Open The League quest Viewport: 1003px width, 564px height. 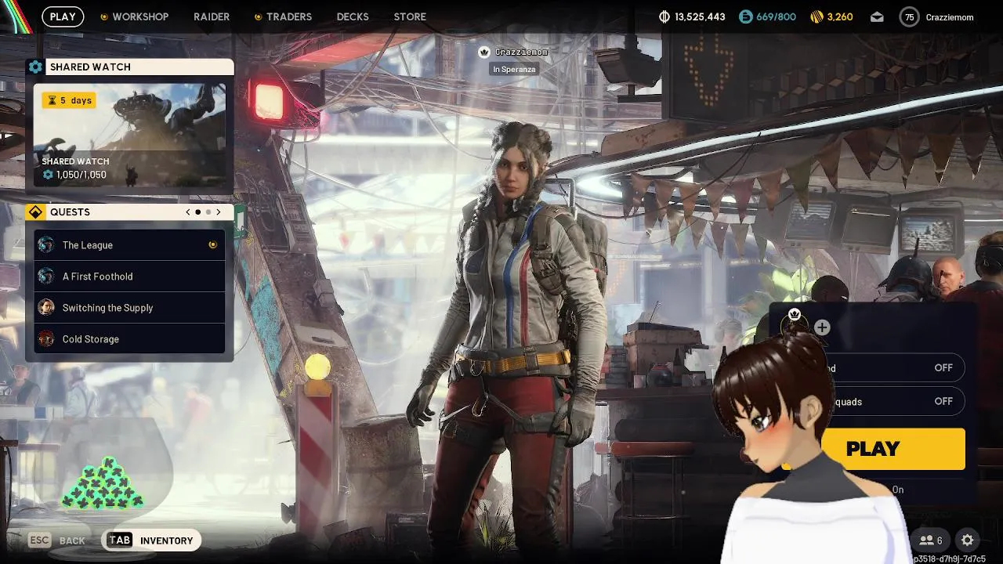(129, 245)
